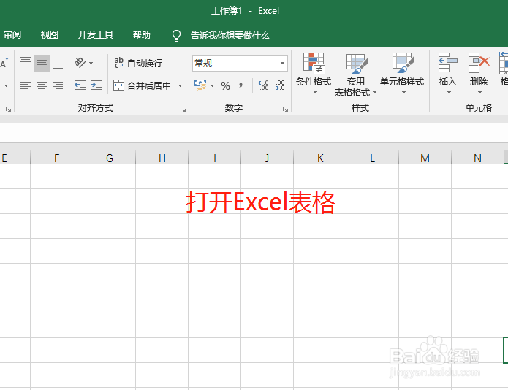Open 单元格样式 cell styles
This screenshot has height=390, width=508.
point(402,74)
